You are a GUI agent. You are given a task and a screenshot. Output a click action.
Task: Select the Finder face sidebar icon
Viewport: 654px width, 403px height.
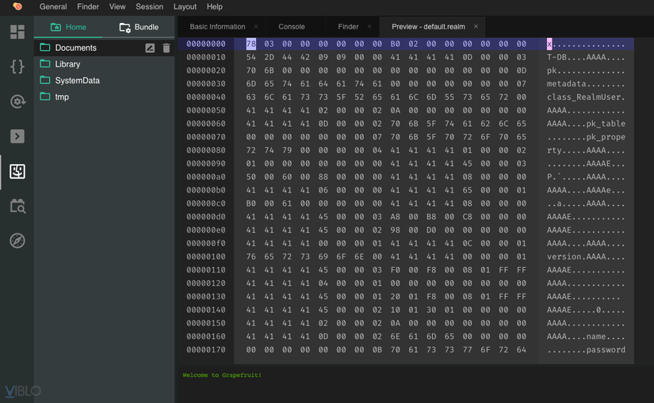(17, 171)
